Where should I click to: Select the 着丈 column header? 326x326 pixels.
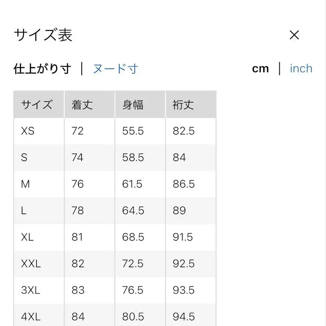(81, 104)
